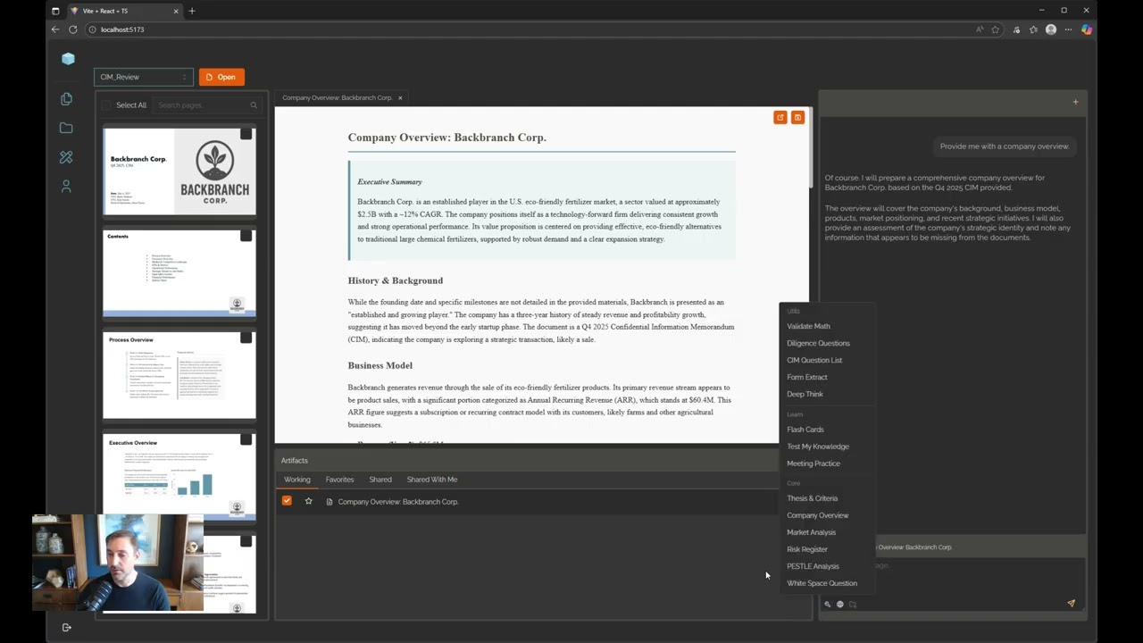Click the orange save icon on document viewer
The width and height of the screenshot is (1143, 643).
pos(797,117)
